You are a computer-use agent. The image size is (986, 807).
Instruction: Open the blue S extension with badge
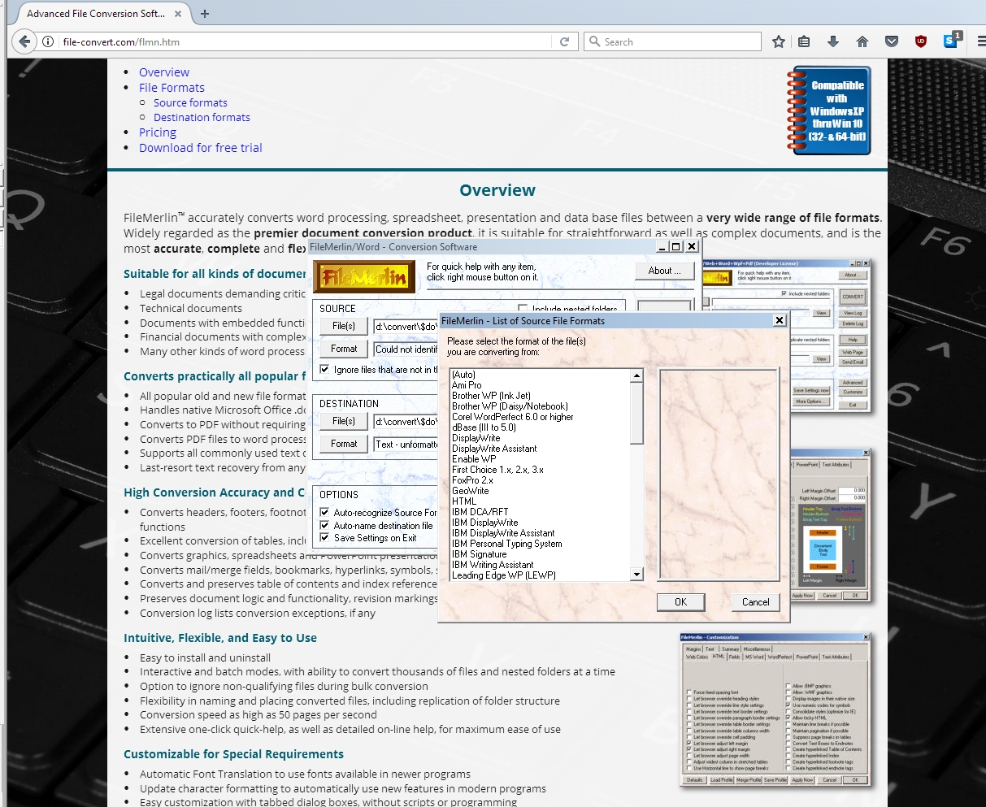coord(952,41)
